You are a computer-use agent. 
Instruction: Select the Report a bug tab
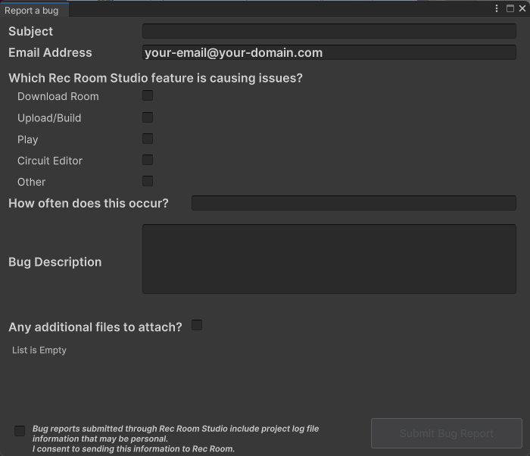click(33, 11)
